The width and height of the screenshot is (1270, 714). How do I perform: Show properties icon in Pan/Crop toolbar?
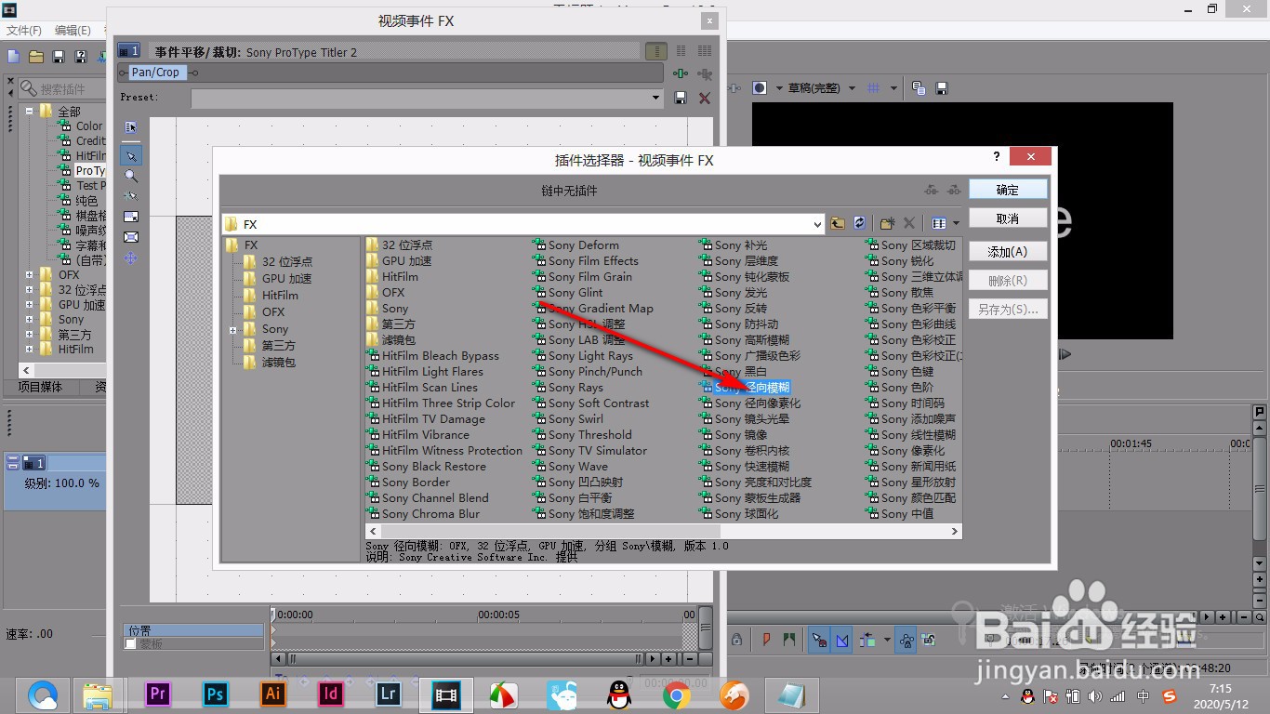tap(131, 127)
